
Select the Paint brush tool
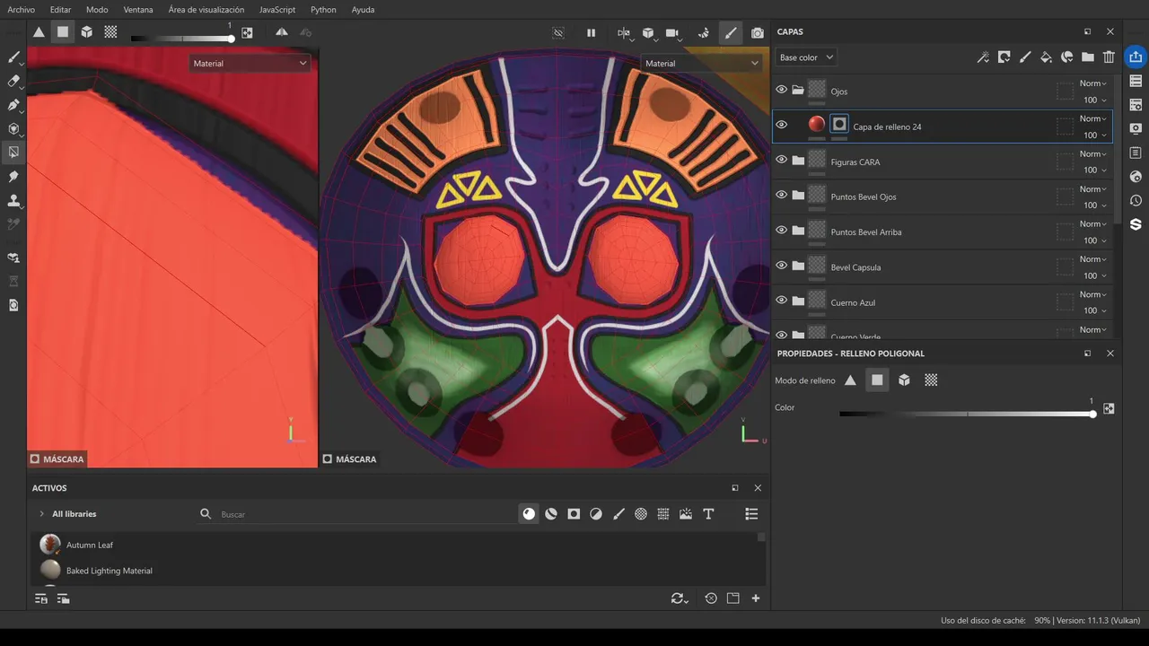pyautogui.click(x=13, y=57)
